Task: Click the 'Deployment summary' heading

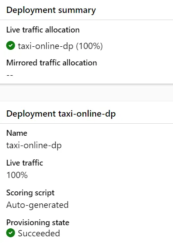Action: tap(51, 10)
